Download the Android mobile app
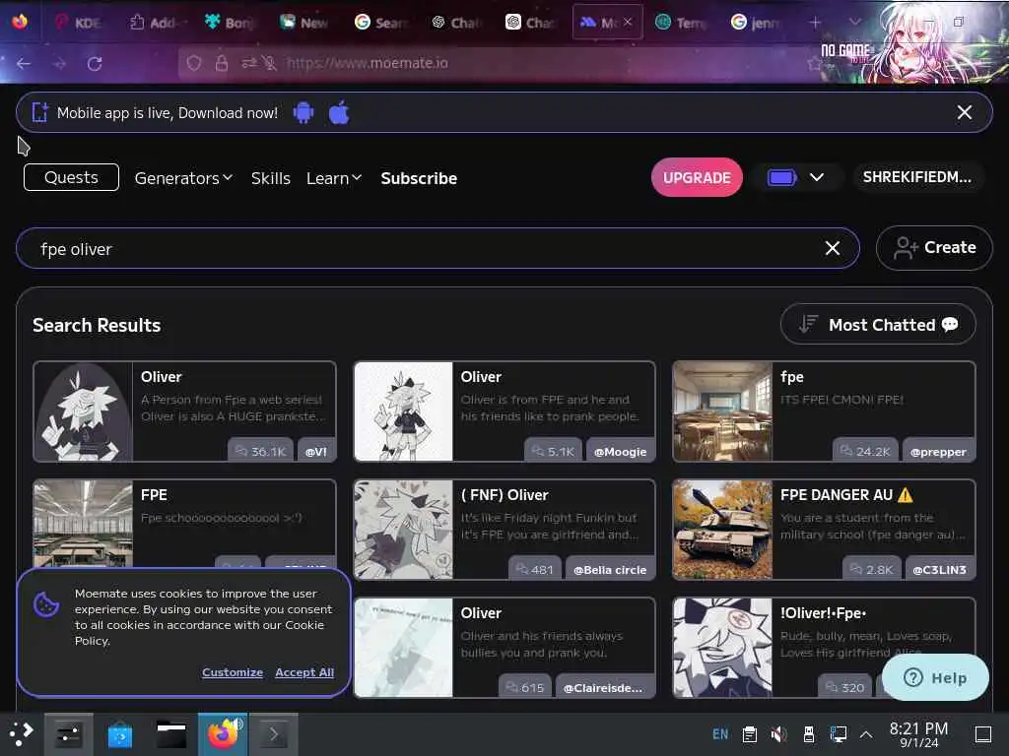Screen dimensions: 1009x756 tap(303, 113)
